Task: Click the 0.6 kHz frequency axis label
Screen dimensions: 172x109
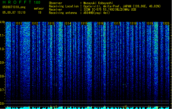Action: (x=2, y=104)
